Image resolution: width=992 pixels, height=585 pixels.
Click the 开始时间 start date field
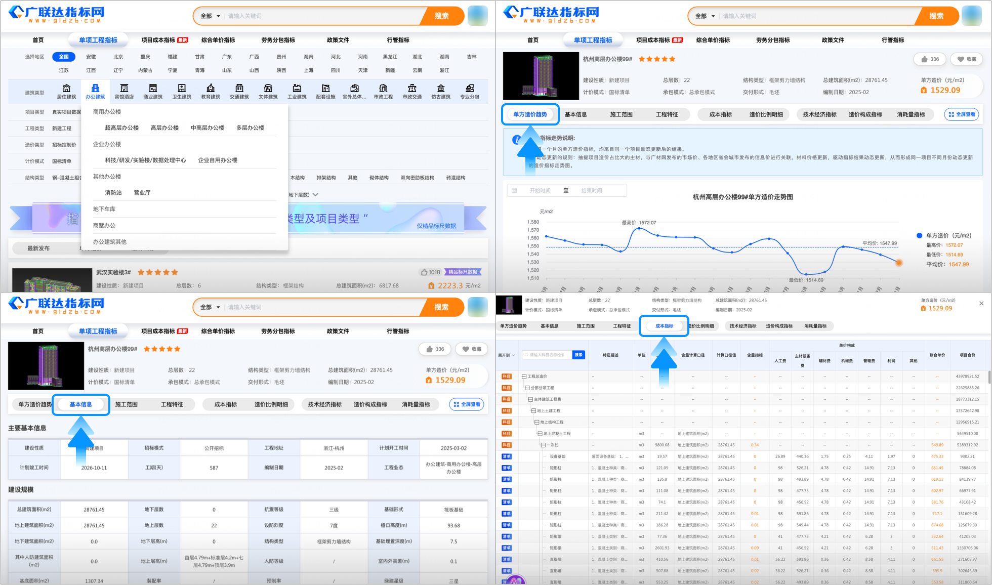tap(540, 190)
